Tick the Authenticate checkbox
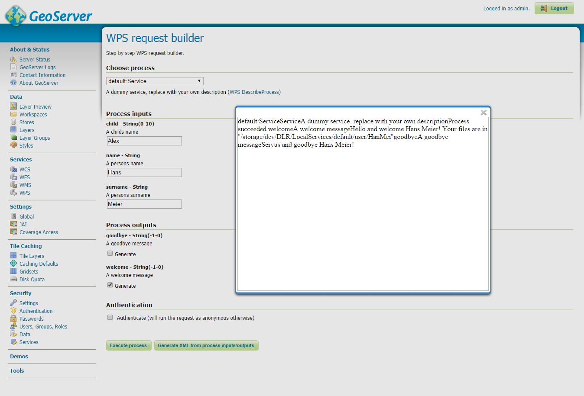The height and width of the screenshot is (396, 584). pos(110,317)
